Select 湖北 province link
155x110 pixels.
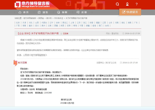(123, 23)
